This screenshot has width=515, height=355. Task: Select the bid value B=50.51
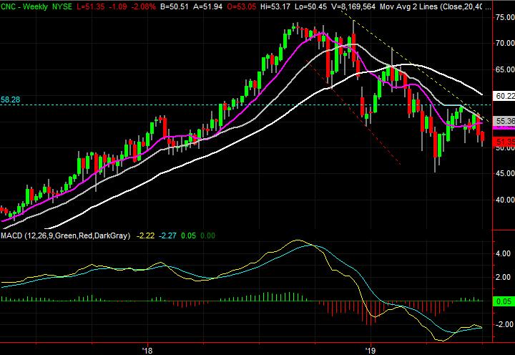174,6
